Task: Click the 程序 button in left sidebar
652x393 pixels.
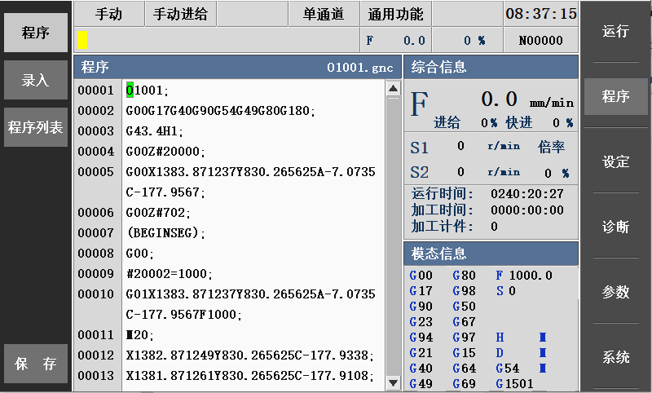Action: 35,33
